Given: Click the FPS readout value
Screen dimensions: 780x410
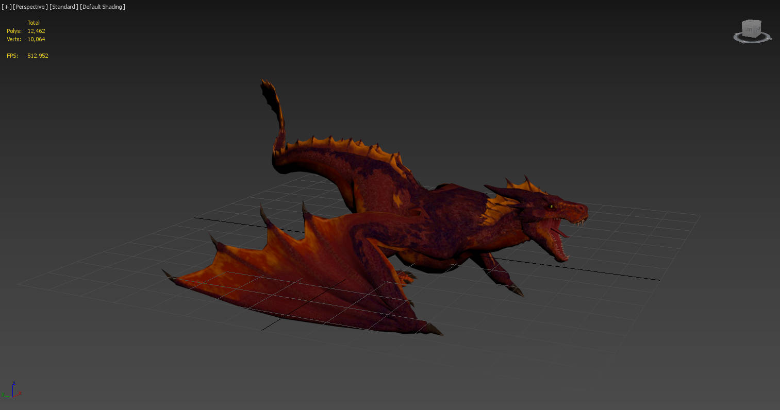Looking at the screenshot, I should click(38, 56).
